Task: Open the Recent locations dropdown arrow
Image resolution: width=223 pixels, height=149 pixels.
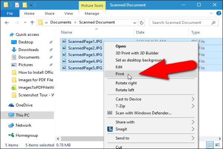Action: (x=25, y=22)
